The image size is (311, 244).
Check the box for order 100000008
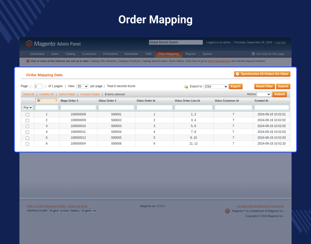click(x=27, y=115)
